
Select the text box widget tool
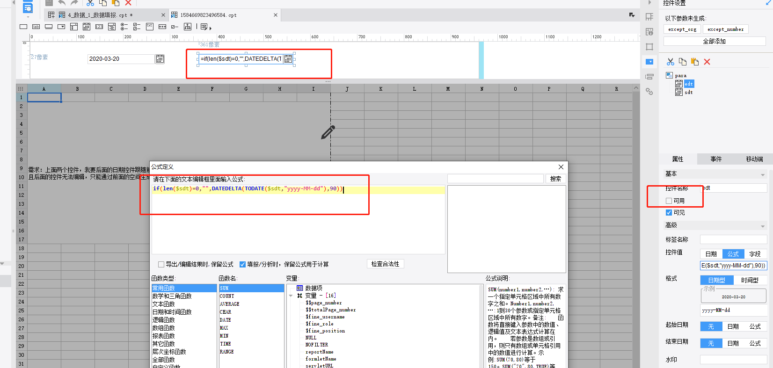tap(23, 27)
